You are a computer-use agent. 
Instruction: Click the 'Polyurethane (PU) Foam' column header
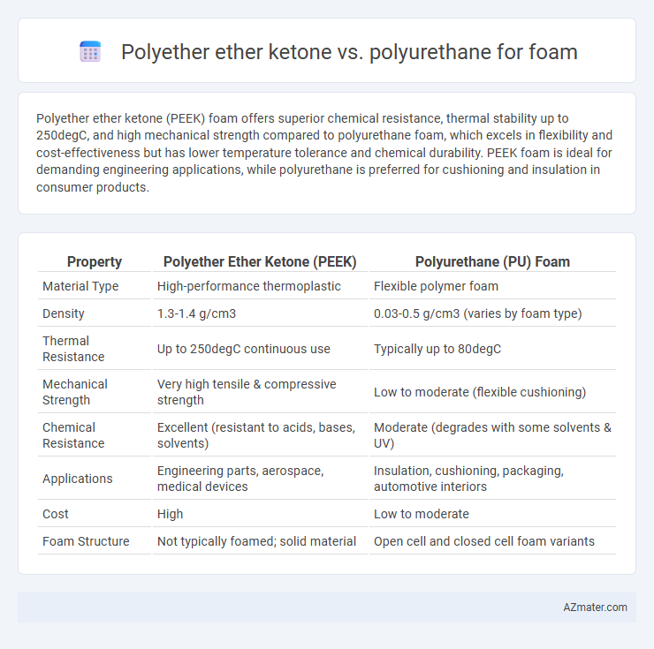tap(492, 261)
